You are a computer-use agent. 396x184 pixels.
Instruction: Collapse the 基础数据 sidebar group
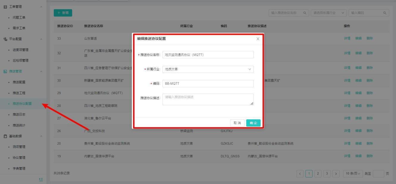(x=41, y=136)
